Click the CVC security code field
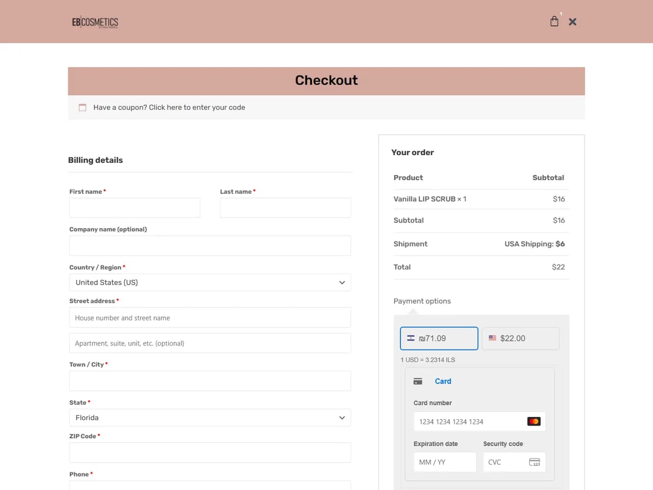Screen dimensions: 653x490 (514, 462)
